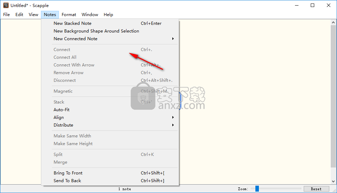Open the Window menu

click(90, 15)
